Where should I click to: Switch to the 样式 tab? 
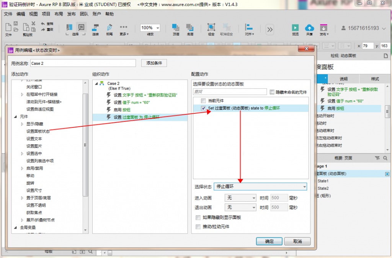point(375,79)
